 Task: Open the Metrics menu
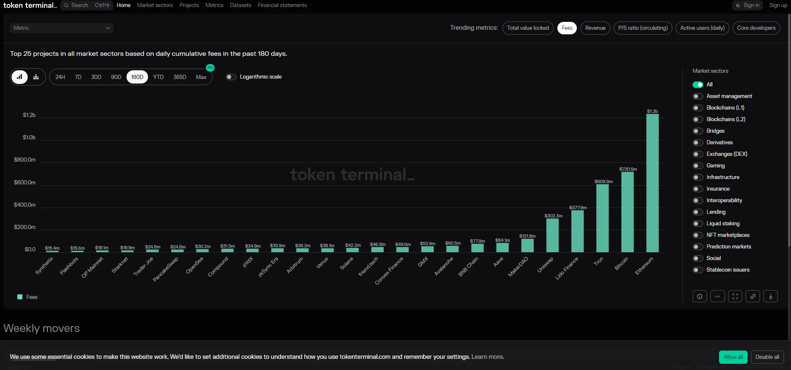click(x=214, y=5)
